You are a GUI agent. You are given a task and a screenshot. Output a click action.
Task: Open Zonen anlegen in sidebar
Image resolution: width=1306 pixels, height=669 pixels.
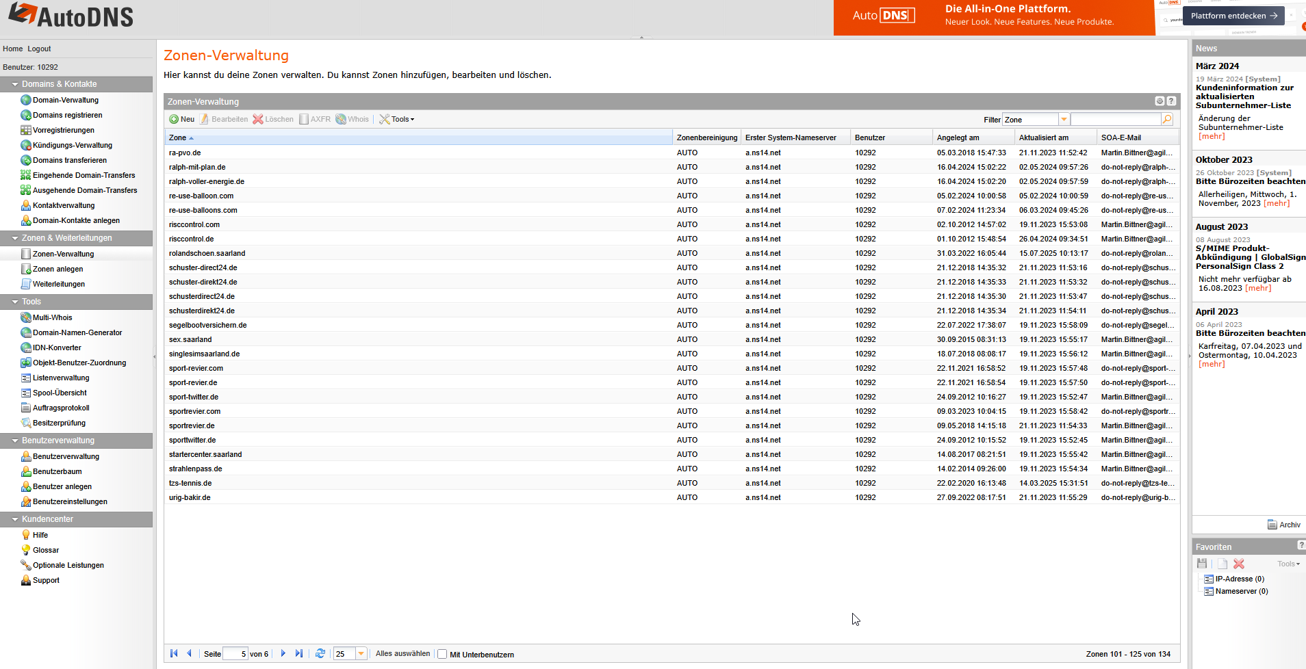(x=58, y=269)
